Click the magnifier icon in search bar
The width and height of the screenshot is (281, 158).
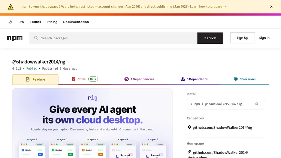[36, 38]
